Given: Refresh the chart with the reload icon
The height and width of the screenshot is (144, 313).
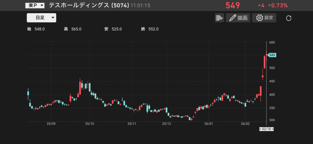Looking at the screenshot, I should (x=289, y=18).
